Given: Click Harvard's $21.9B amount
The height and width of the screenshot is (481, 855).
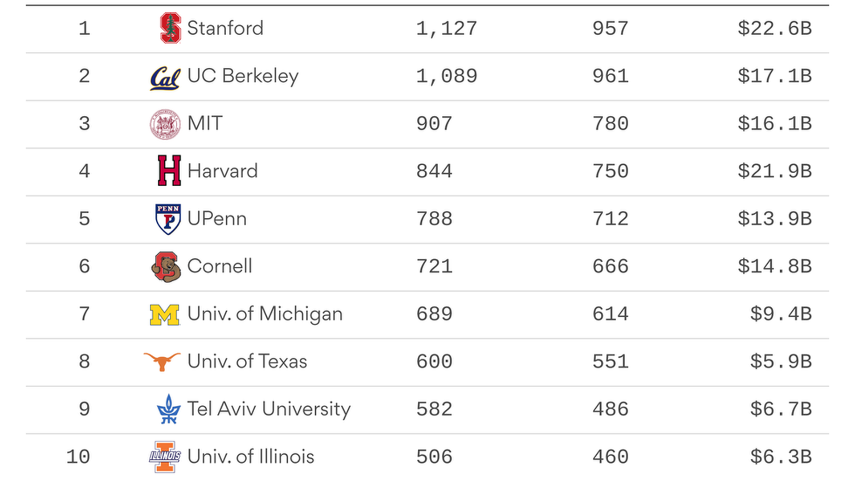Looking at the screenshot, I should click(x=774, y=171).
